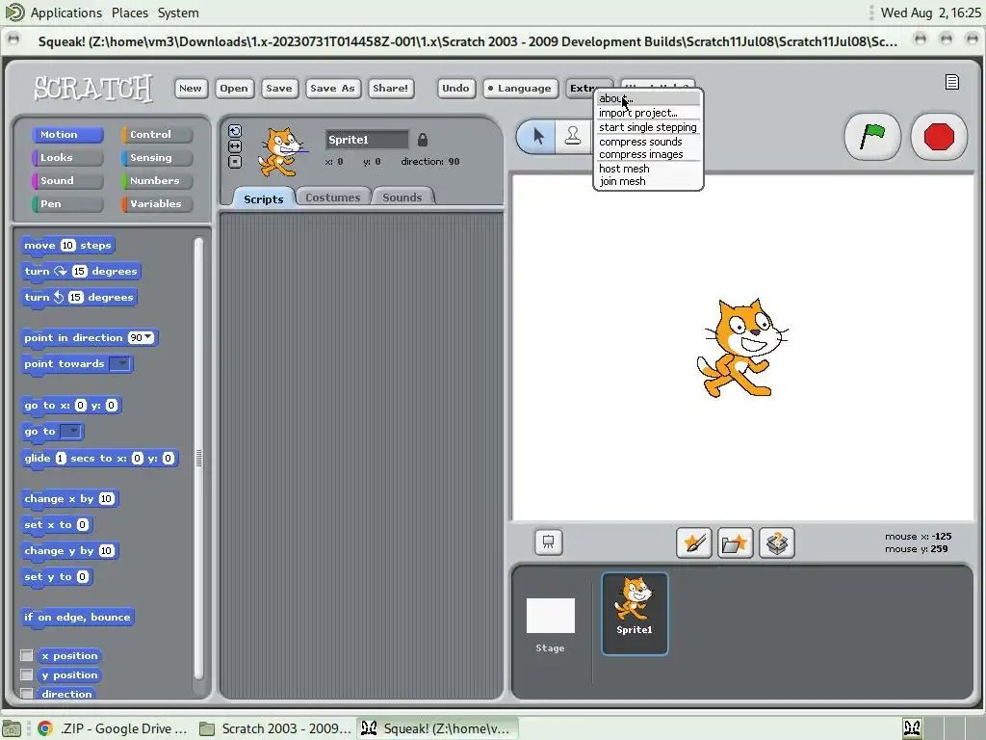This screenshot has width=986, height=740.
Task: Click the Sprite1 name input field
Action: pos(367,140)
